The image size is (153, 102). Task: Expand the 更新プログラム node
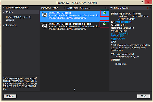click(4, 25)
